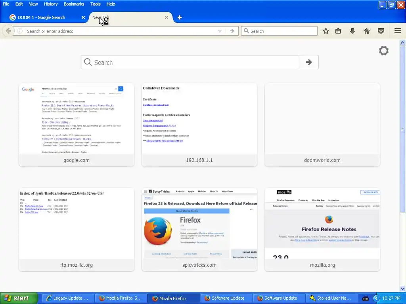Open the Windows start button
Viewport: 406px width, 304px height.
[x=19, y=298]
